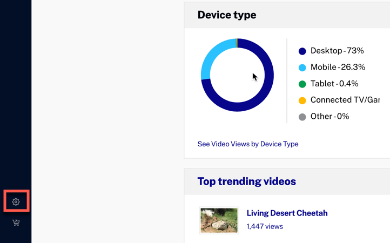This screenshot has width=390, height=243.
Task: Click the light blue Mobile legend dot
Action: [302, 67]
